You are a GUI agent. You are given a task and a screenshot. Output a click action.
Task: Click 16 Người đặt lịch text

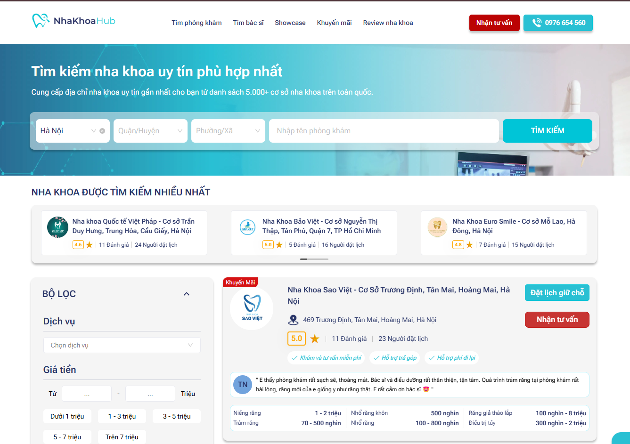(343, 245)
